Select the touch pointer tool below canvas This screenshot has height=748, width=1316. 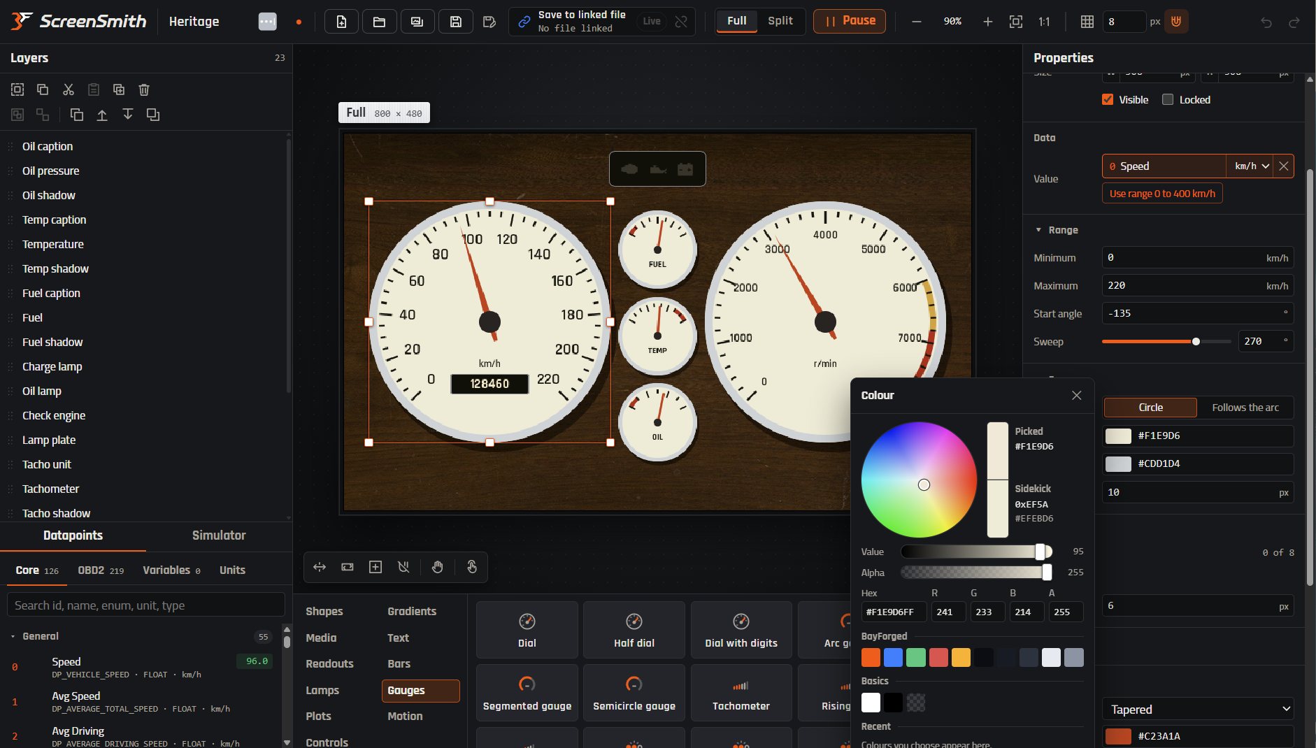[x=472, y=567]
